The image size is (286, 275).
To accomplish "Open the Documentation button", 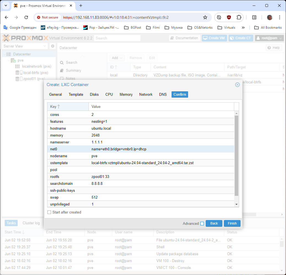I will (184, 38).
